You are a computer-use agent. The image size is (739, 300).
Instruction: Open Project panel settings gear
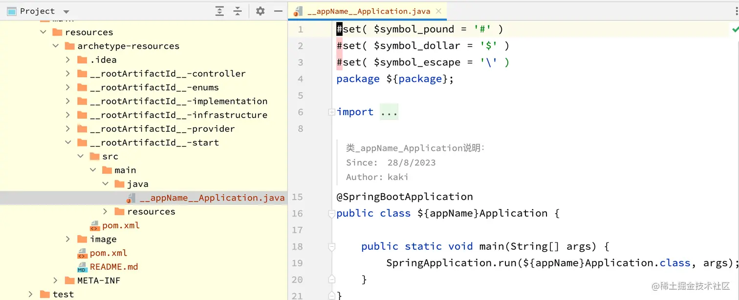[x=260, y=11]
